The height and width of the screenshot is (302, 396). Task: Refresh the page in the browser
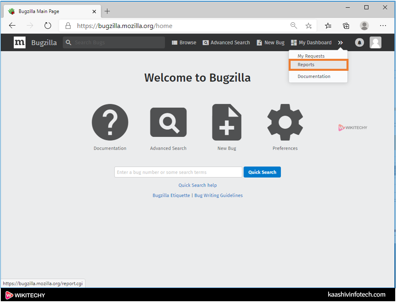tap(48, 26)
